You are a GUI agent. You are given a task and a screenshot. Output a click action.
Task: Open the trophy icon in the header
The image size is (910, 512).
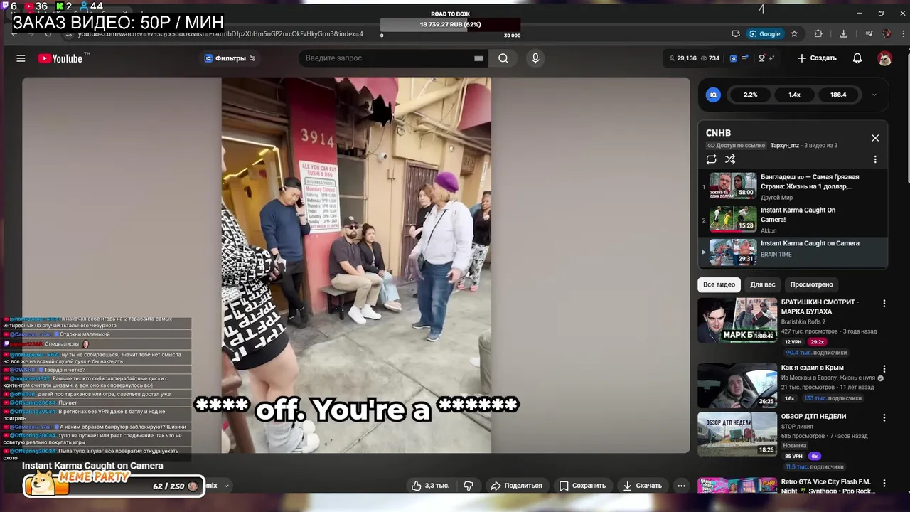tap(761, 58)
